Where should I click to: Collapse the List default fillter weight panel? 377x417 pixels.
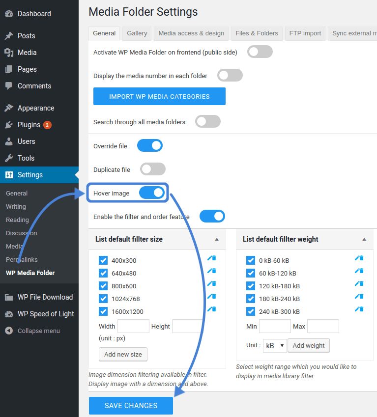pos(364,239)
